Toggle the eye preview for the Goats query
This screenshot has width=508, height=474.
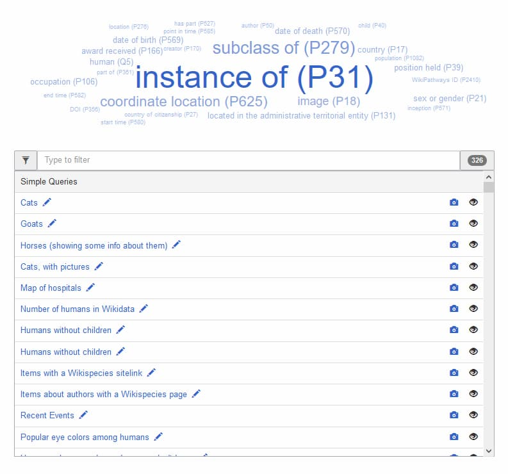(473, 224)
